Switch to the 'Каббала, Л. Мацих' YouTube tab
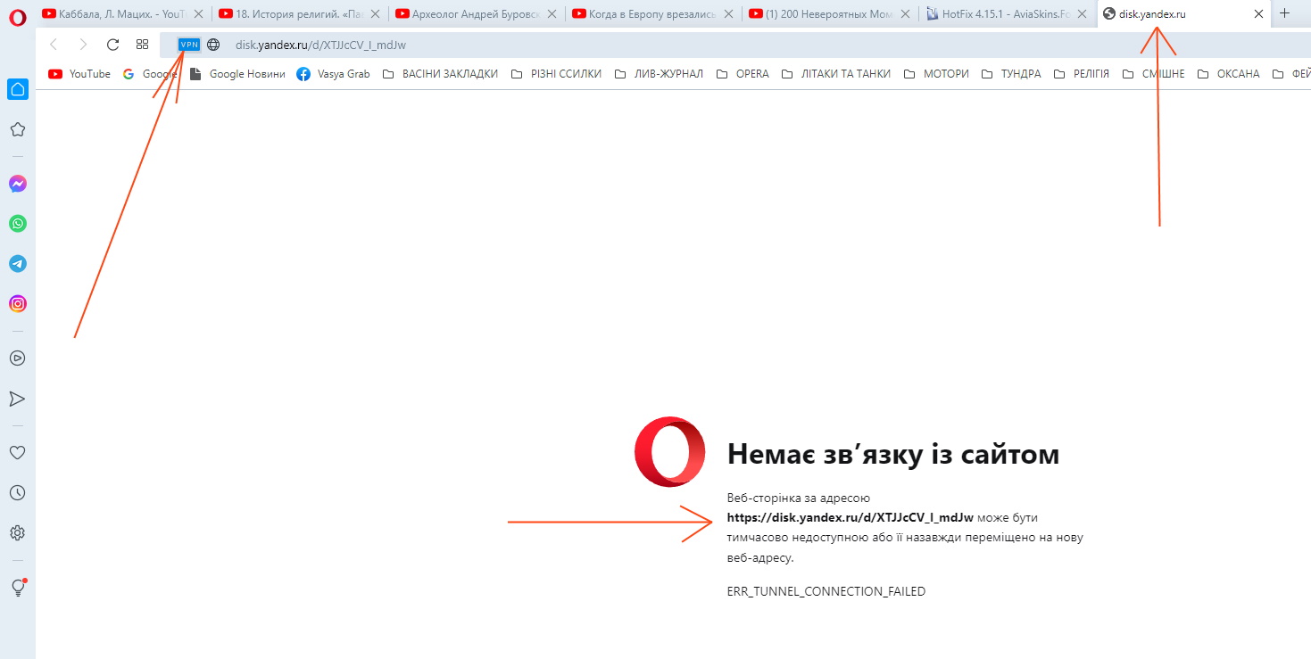 tap(123, 13)
